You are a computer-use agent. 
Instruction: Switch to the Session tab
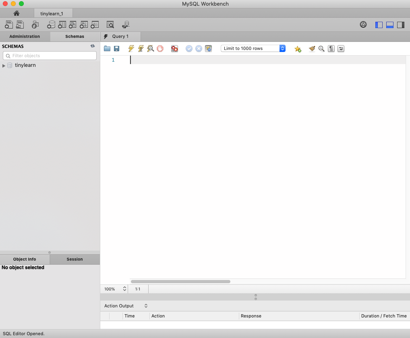coord(75,259)
